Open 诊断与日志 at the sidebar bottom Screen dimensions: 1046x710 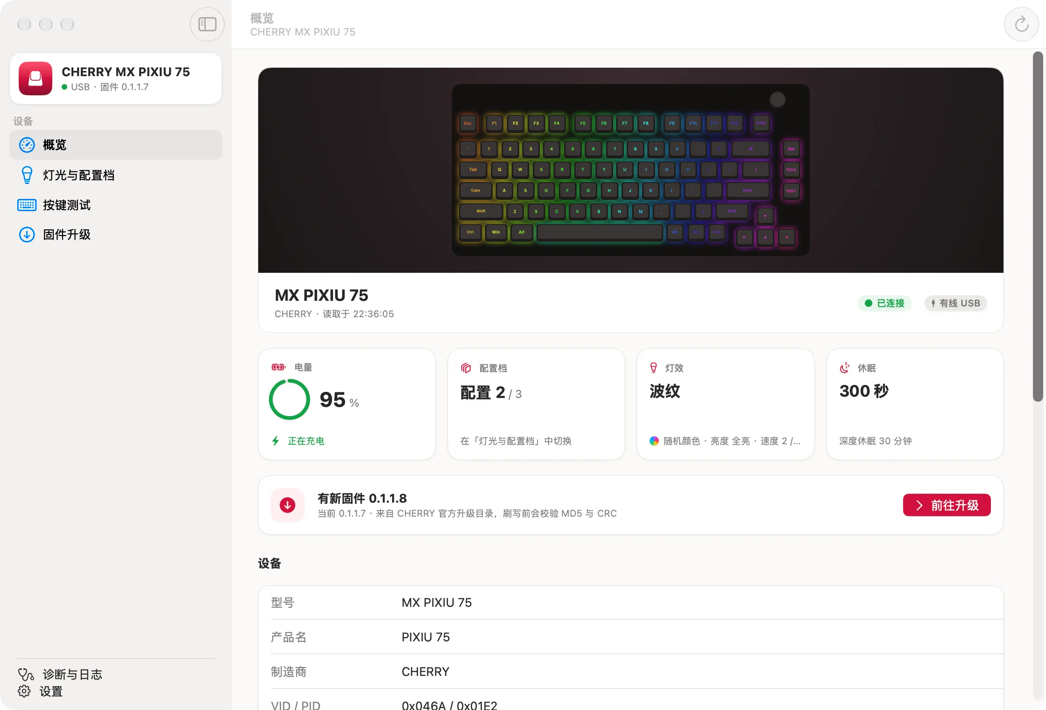(60, 674)
